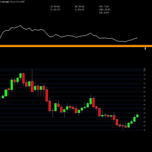Click the OL: 0.39 readout

pyautogui.click(x=104, y=13)
